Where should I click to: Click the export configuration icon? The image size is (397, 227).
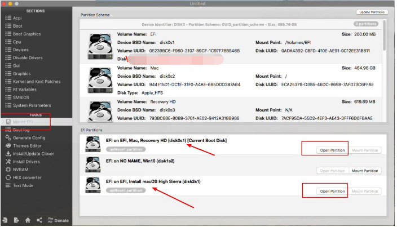[x=16, y=220]
